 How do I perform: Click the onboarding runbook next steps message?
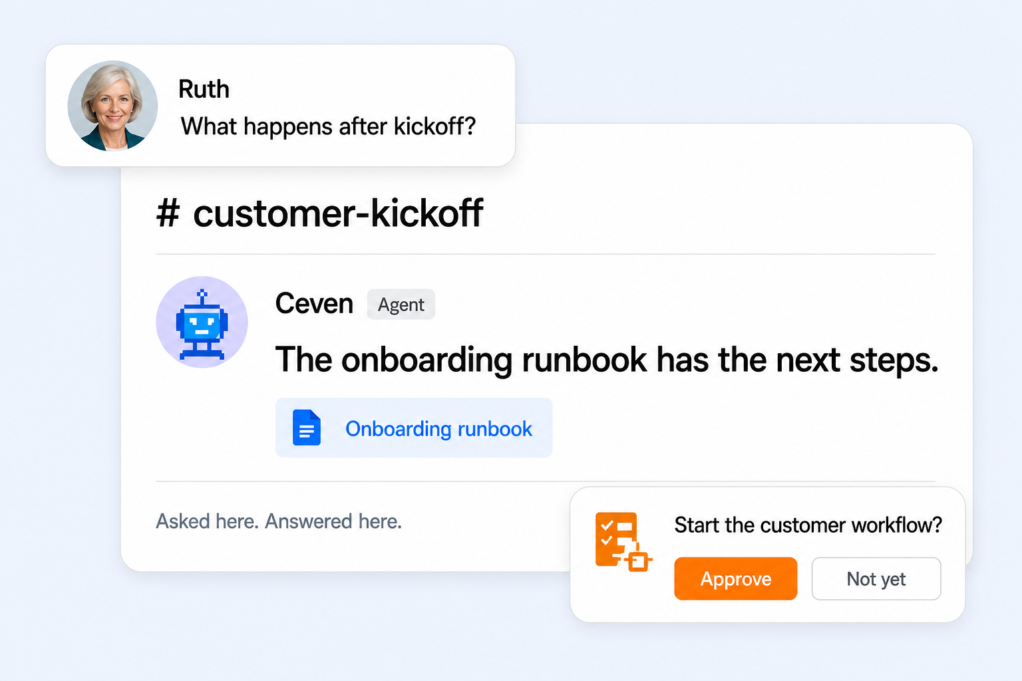607,360
